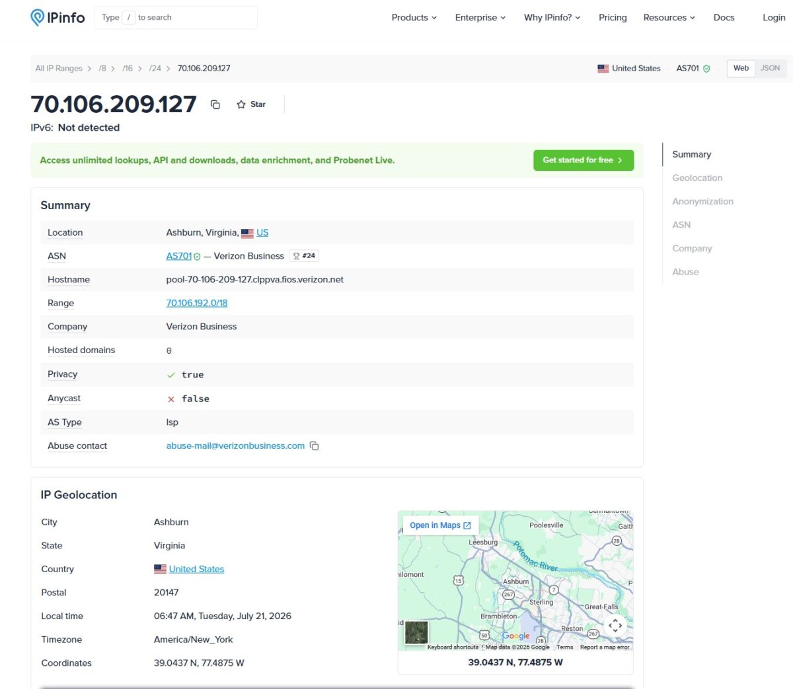The image size is (793, 689).
Task: Click the Hostname label in Summary
Action: click(x=69, y=280)
